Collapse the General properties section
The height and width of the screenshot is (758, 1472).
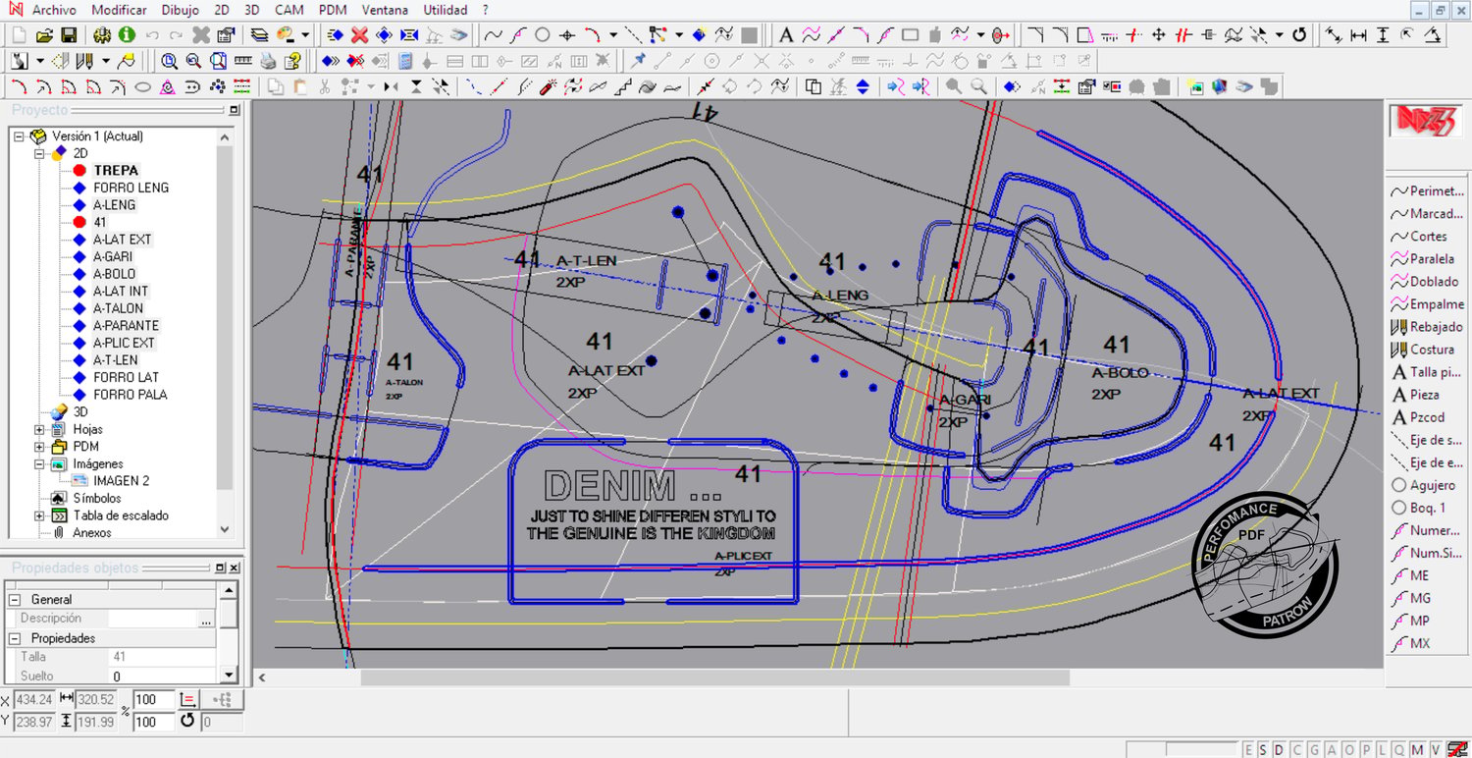(15, 599)
